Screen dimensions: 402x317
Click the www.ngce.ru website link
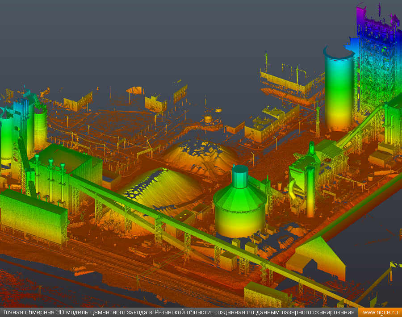[381, 313]
